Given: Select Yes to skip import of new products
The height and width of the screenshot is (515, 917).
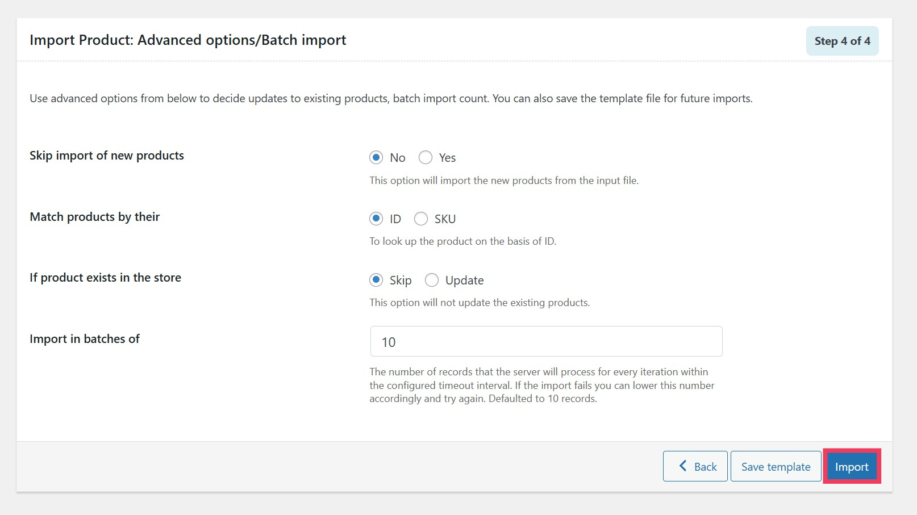Looking at the screenshot, I should (x=426, y=157).
